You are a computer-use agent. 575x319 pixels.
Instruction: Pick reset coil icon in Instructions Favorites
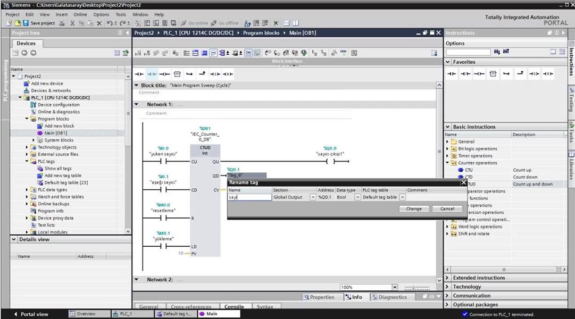pyautogui.click(x=548, y=74)
